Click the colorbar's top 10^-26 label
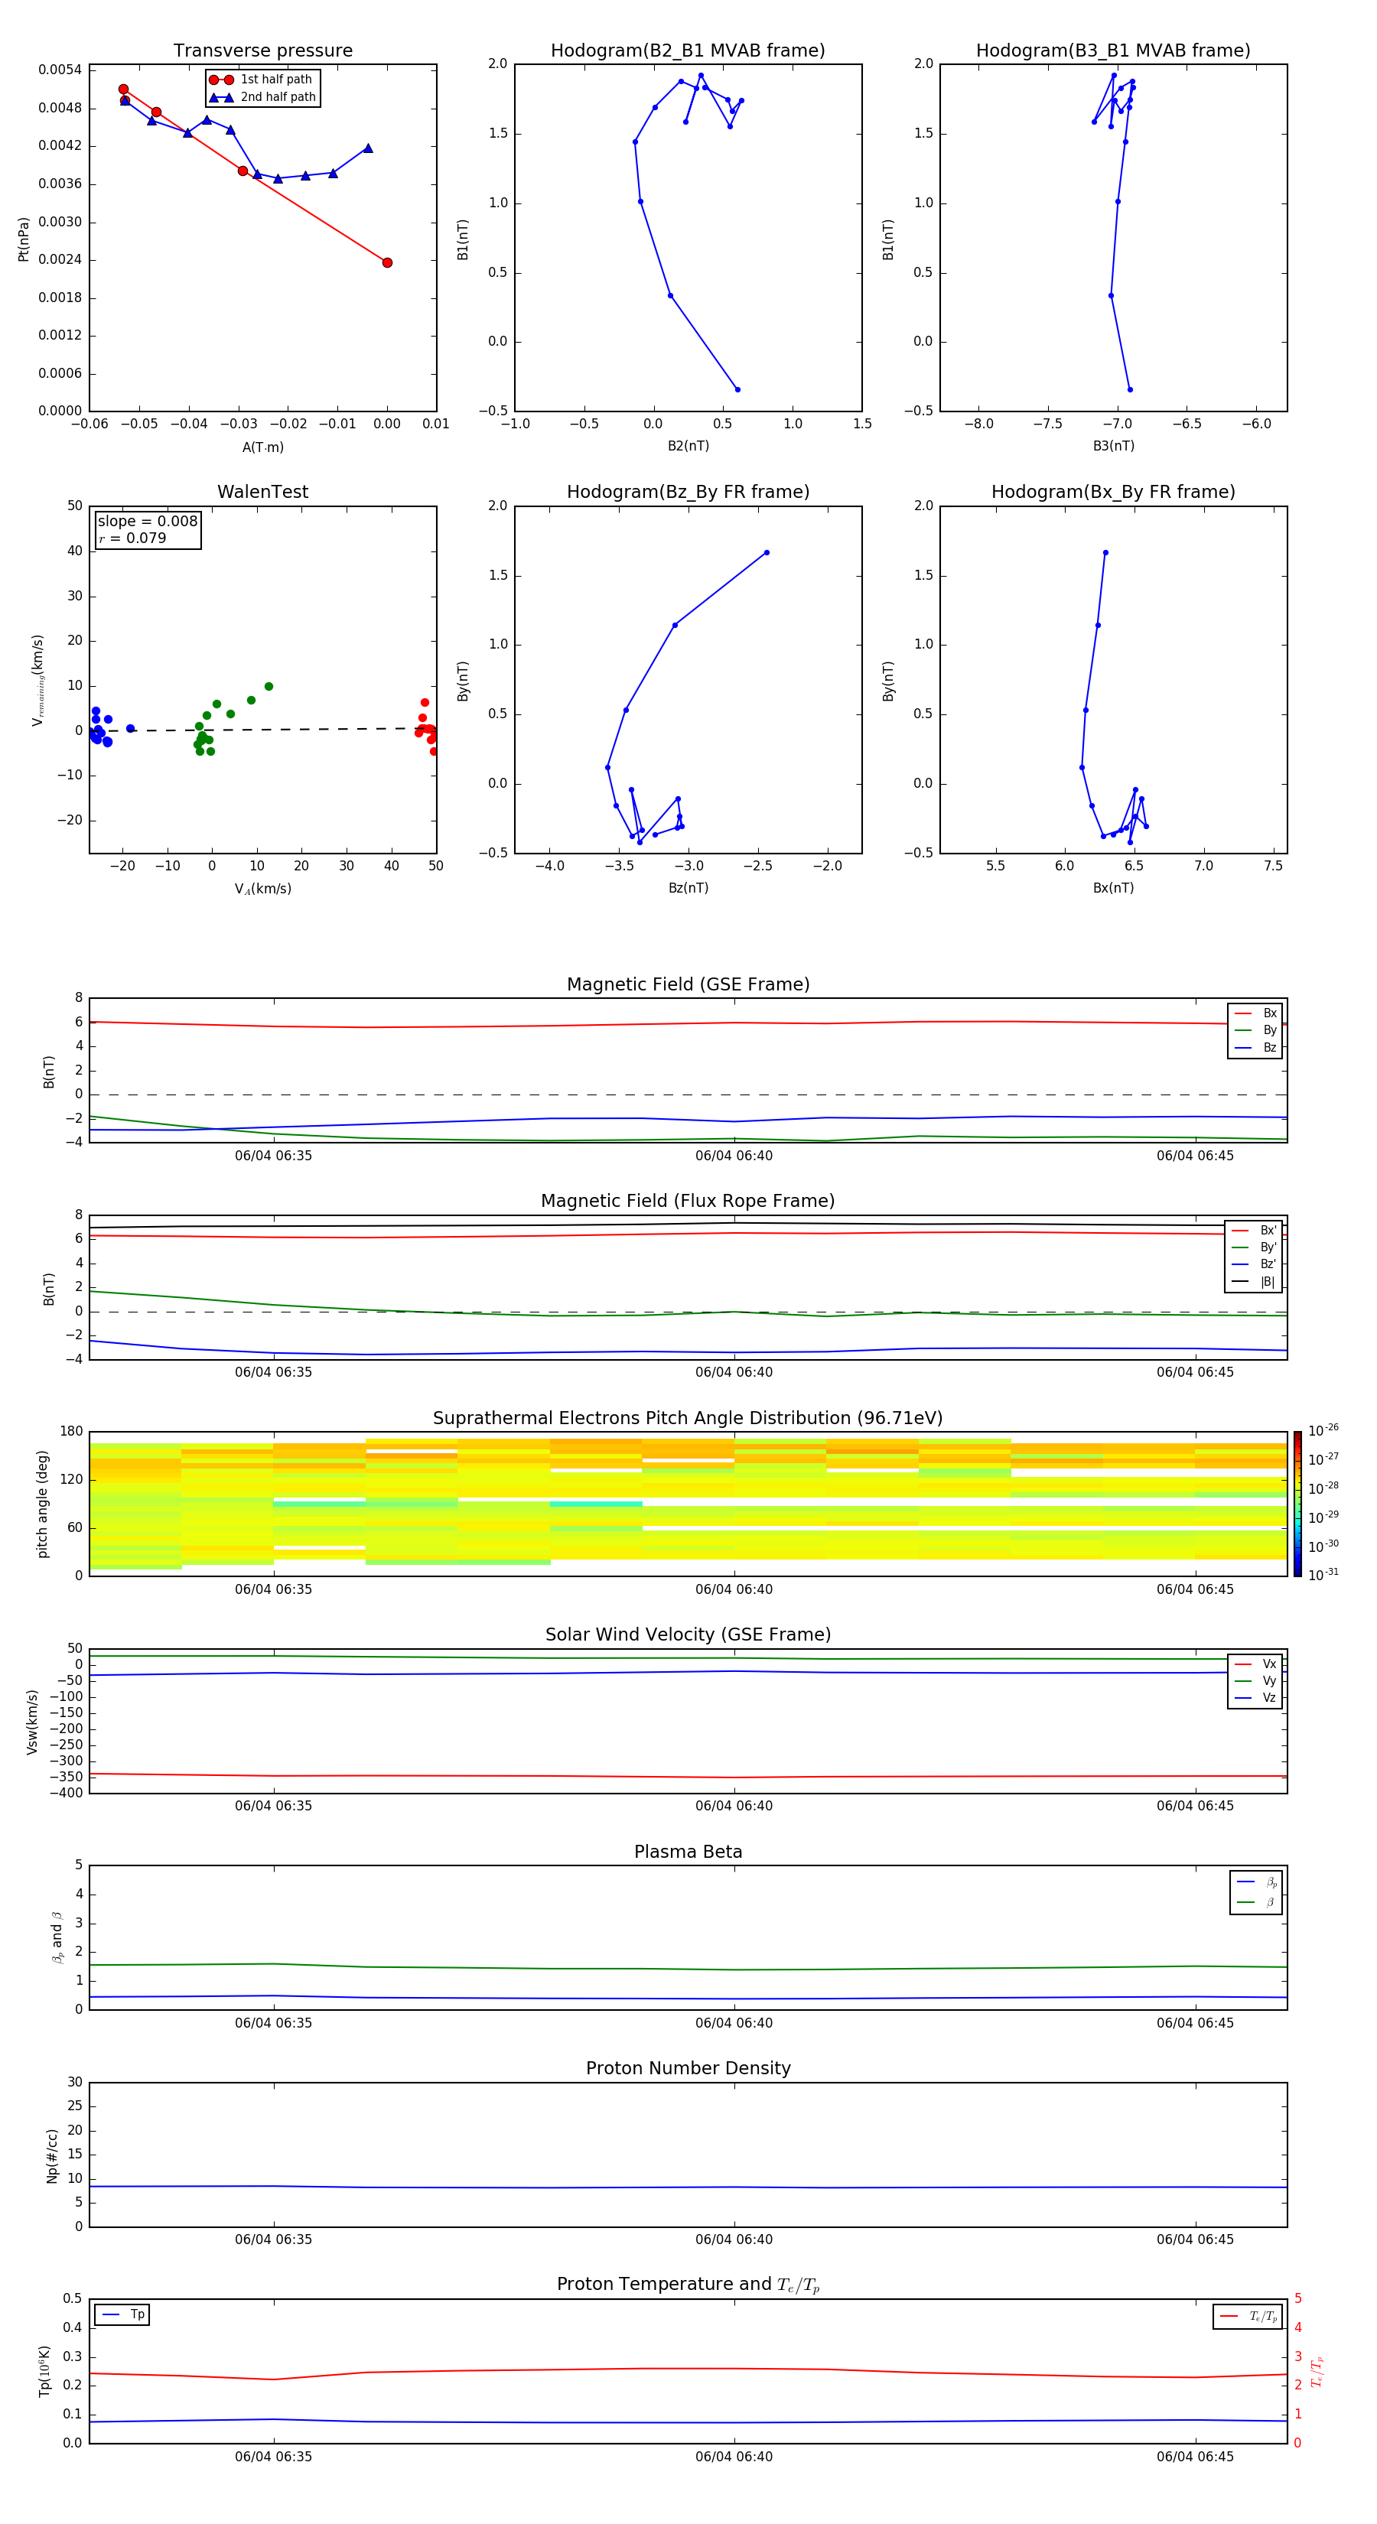Image resolution: width=1377 pixels, height=2524 pixels. (1323, 1430)
